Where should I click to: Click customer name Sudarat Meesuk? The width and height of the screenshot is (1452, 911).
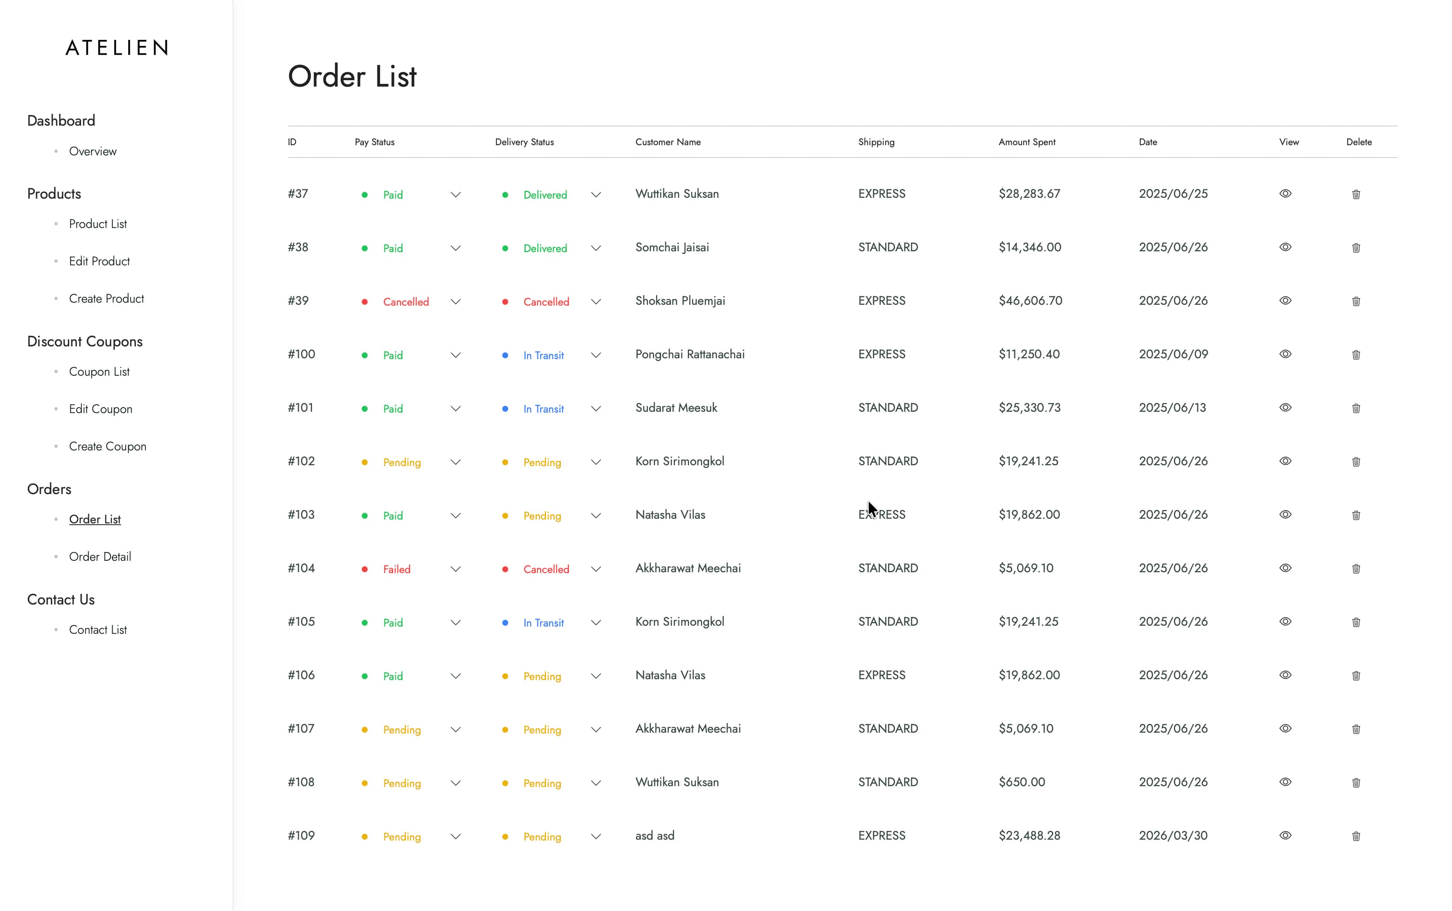[x=676, y=408]
